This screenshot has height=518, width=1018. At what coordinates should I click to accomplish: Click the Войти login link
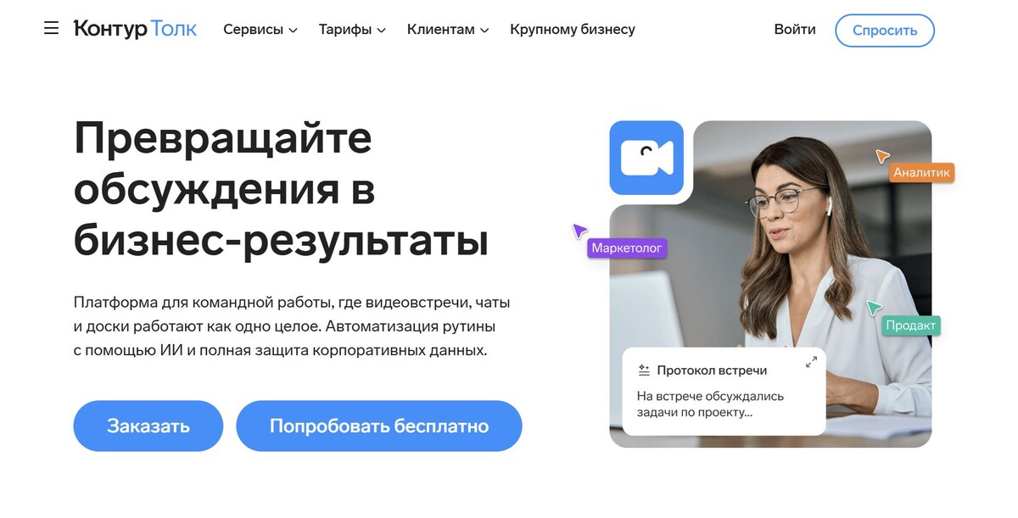pyautogui.click(x=795, y=30)
